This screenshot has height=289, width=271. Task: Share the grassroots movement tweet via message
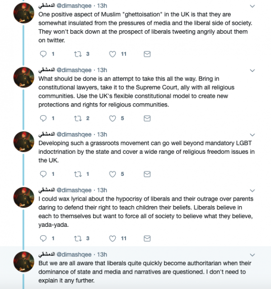coord(147,174)
